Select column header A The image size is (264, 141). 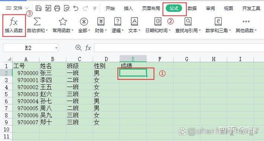(26, 59)
